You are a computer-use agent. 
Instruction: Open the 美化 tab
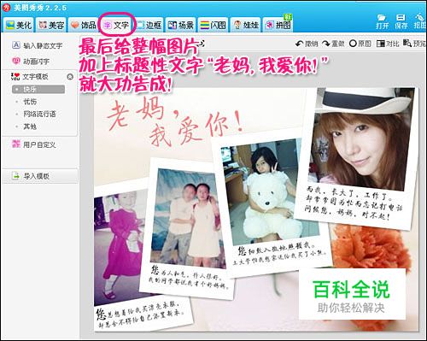tap(19, 25)
